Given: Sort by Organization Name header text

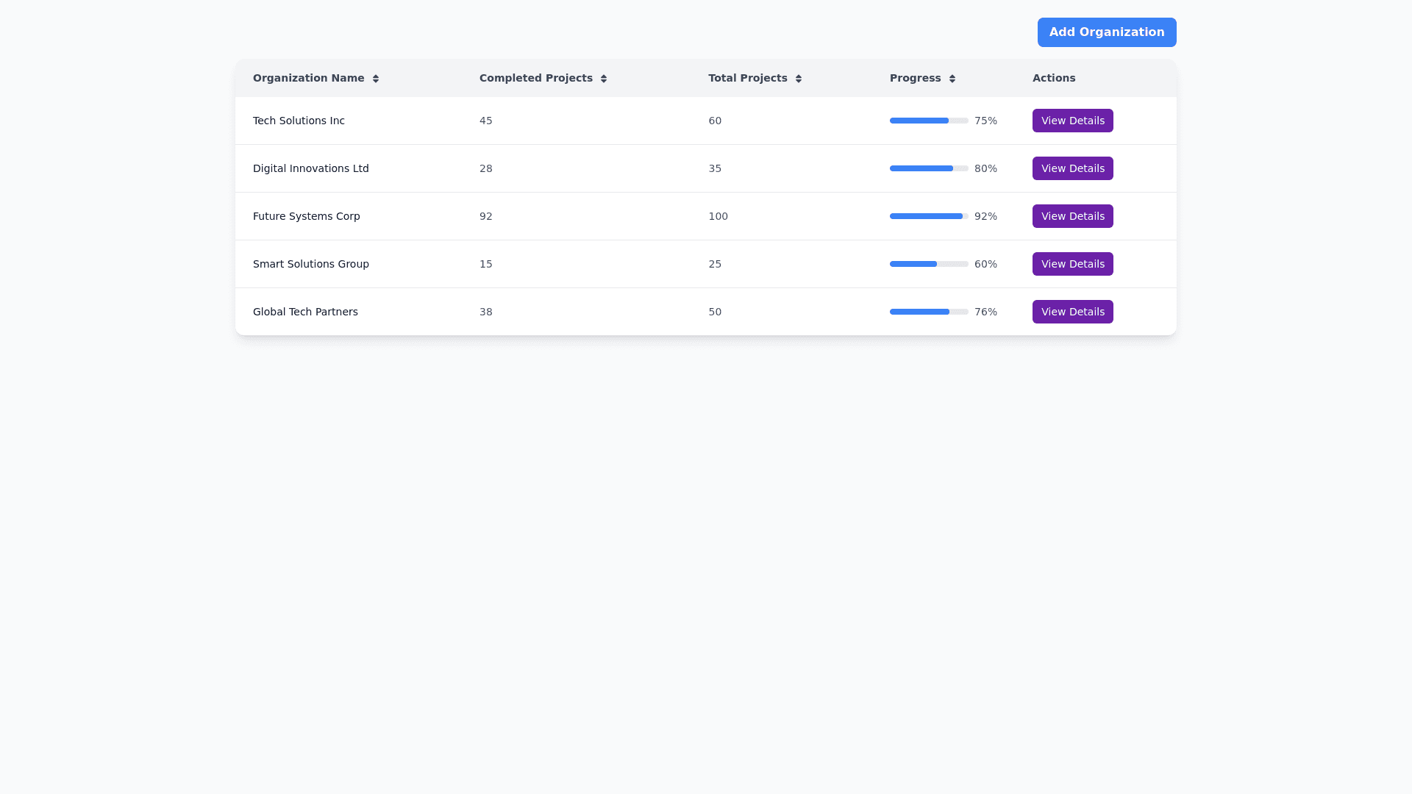Looking at the screenshot, I should 308,78.
